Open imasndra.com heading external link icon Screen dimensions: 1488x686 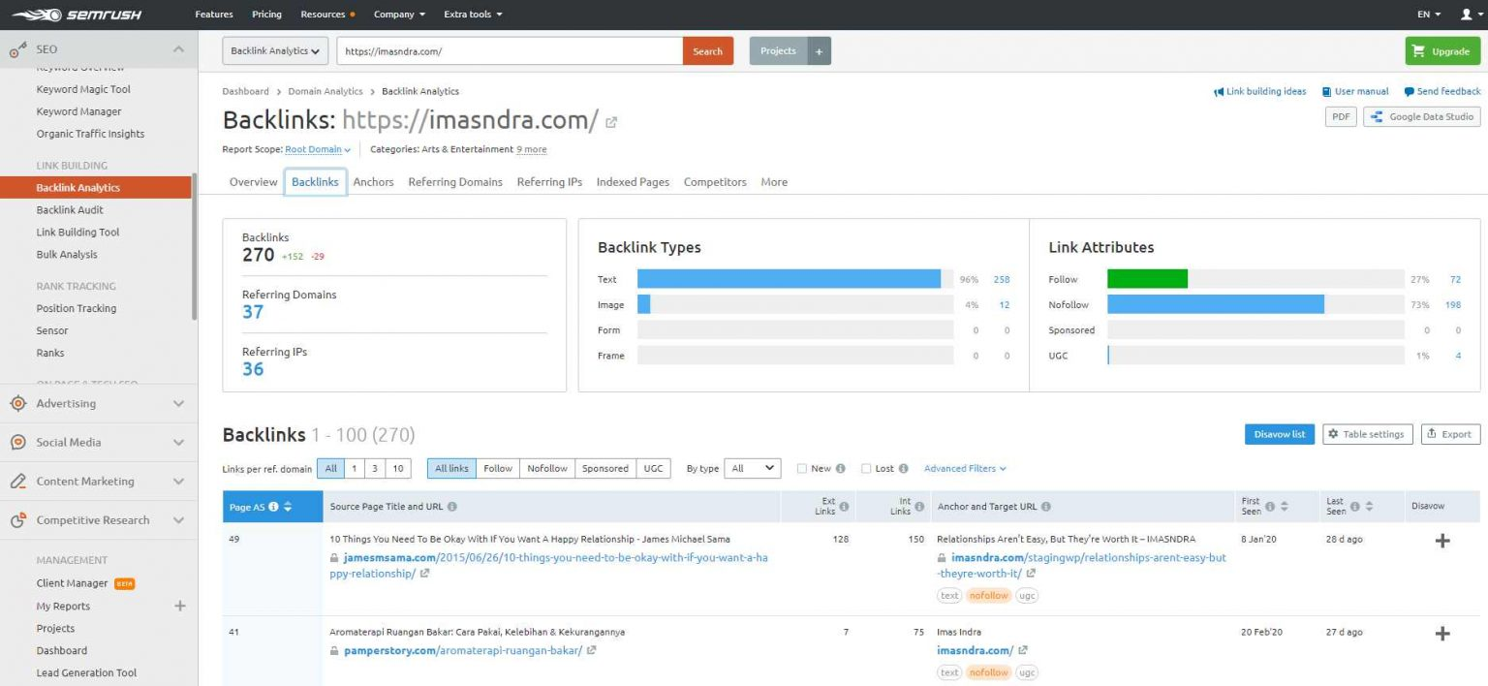[x=611, y=122]
